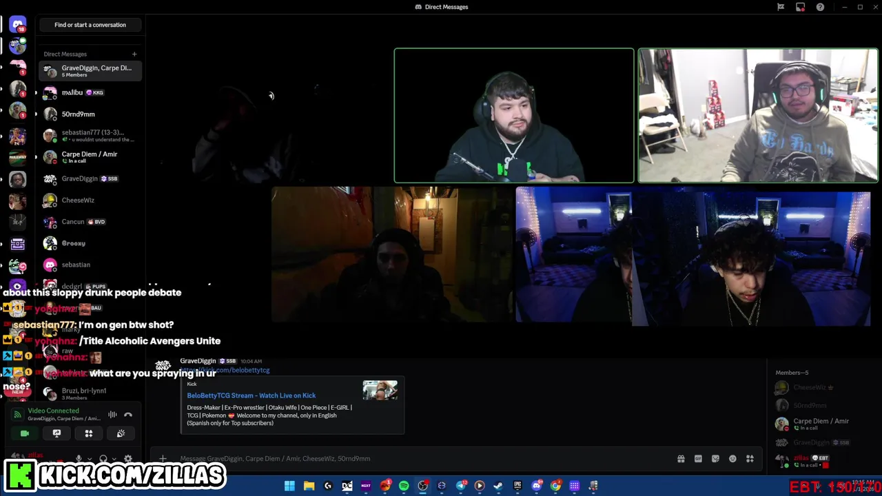
Task: Open DM with sebastian
Action: coord(90,265)
